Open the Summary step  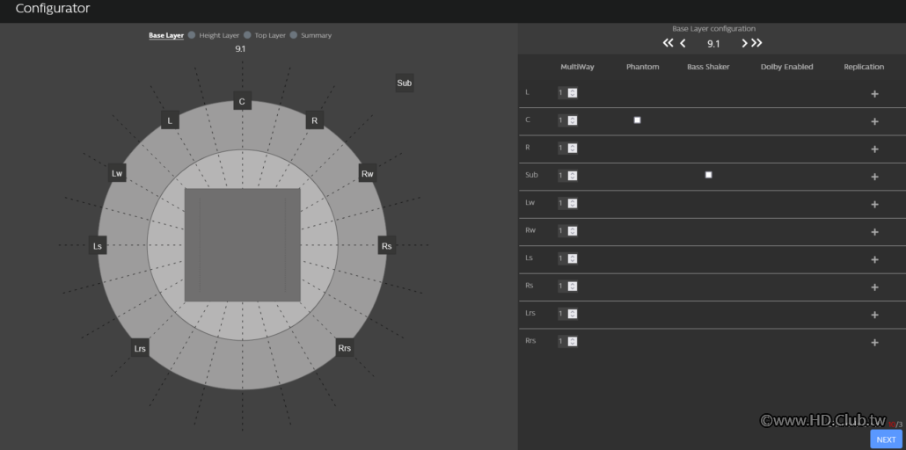316,35
